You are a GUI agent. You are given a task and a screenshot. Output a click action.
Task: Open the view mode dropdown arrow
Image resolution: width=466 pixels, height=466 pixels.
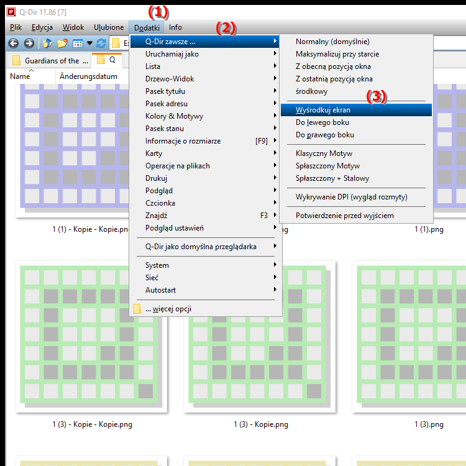click(x=89, y=43)
